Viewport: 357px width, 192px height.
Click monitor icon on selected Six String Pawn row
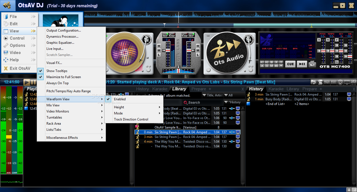click(238, 132)
